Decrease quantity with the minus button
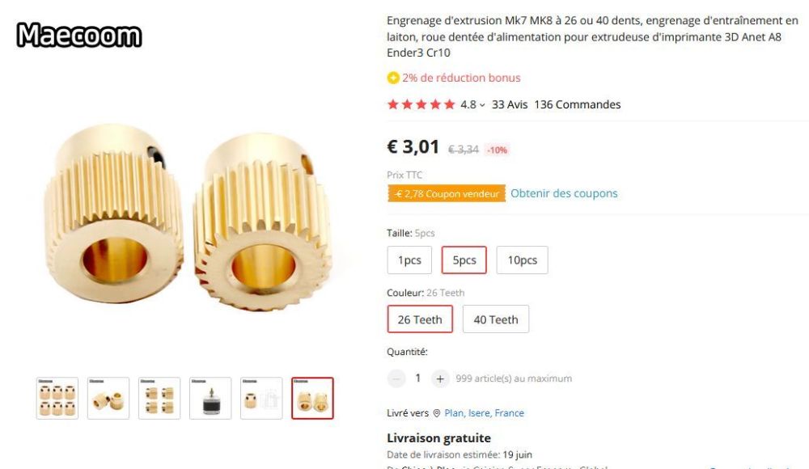809x469 pixels. [396, 378]
